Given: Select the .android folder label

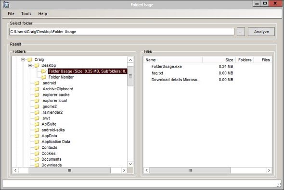Looking at the screenshot, I should coord(49,83).
